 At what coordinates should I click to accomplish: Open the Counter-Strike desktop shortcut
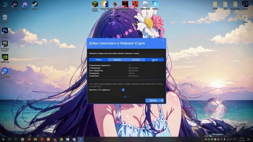[105, 6]
